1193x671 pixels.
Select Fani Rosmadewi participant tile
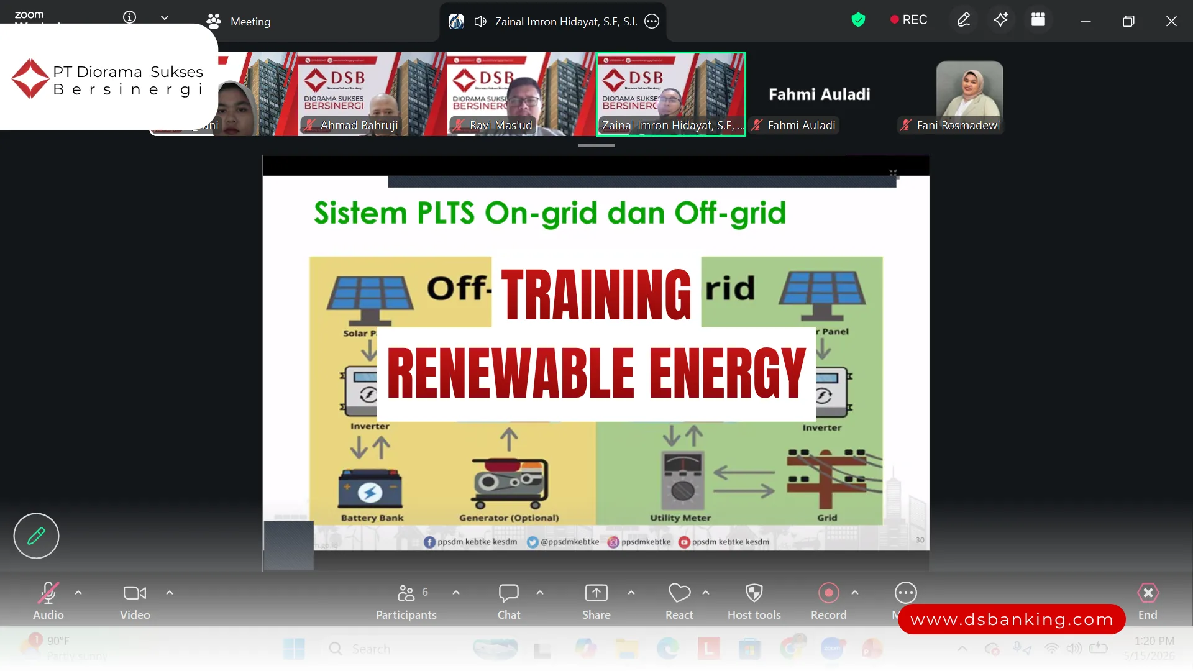(x=969, y=94)
